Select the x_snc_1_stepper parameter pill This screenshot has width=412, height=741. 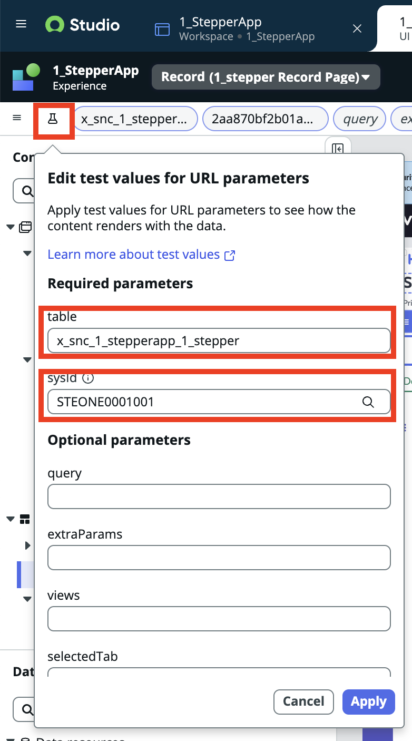135,119
